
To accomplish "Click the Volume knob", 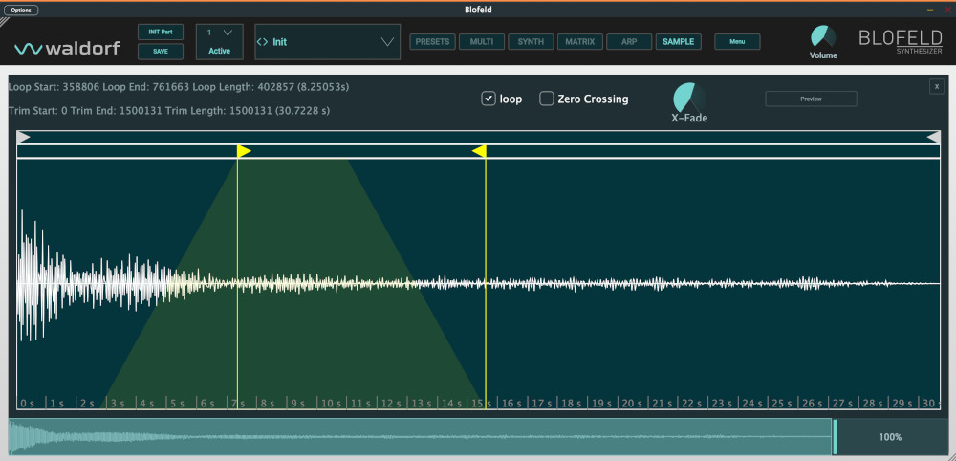I will (x=822, y=36).
